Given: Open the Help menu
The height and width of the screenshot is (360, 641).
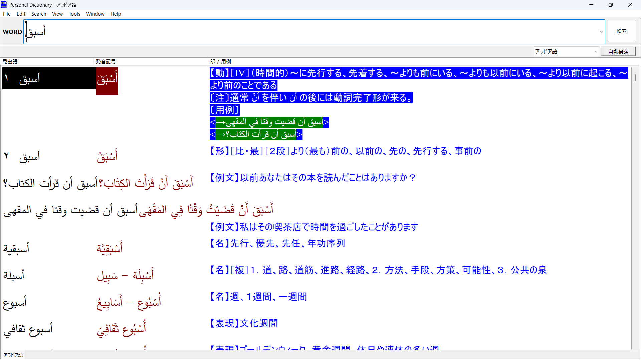Looking at the screenshot, I should coord(116,14).
